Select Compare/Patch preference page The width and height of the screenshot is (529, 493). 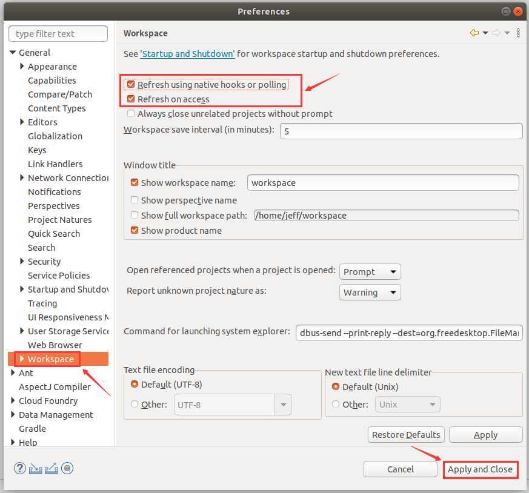pos(60,94)
